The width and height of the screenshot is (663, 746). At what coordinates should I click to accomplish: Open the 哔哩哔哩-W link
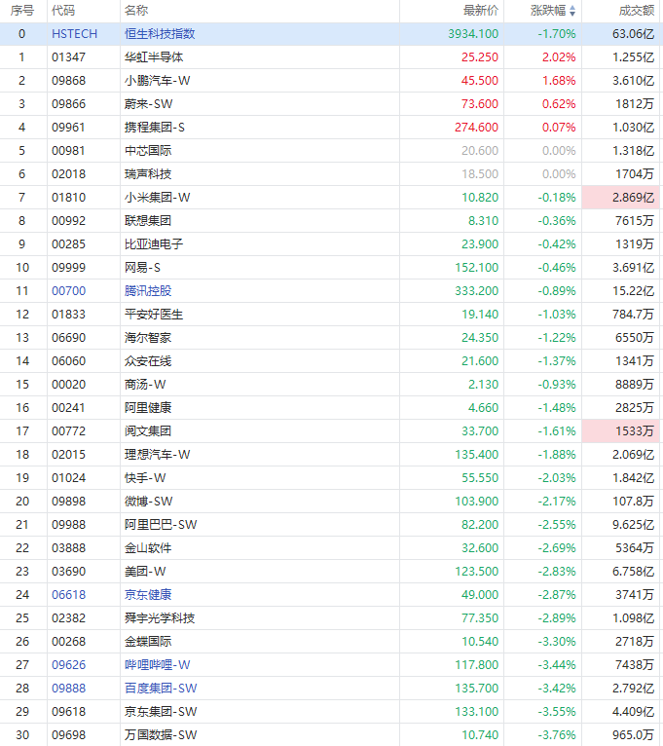pyautogui.click(x=158, y=664)
